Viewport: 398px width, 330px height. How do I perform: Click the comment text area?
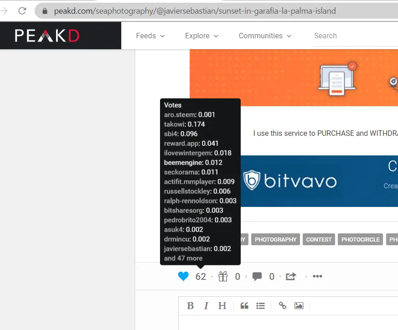point(288,323)
